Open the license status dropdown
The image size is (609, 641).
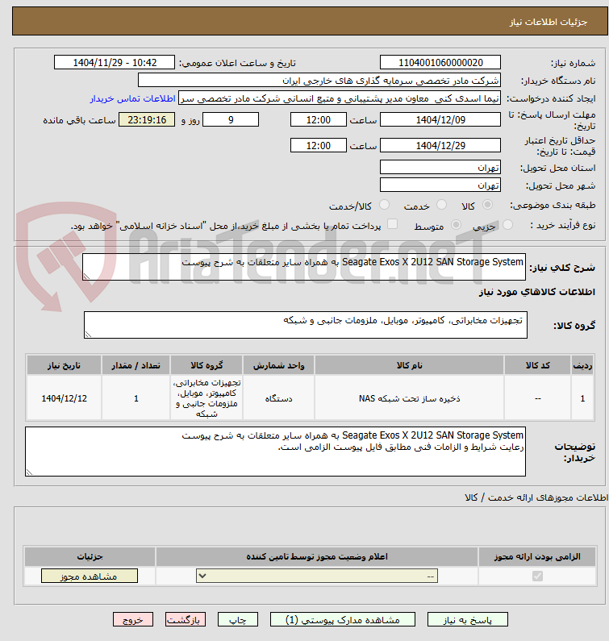[317, 576]
